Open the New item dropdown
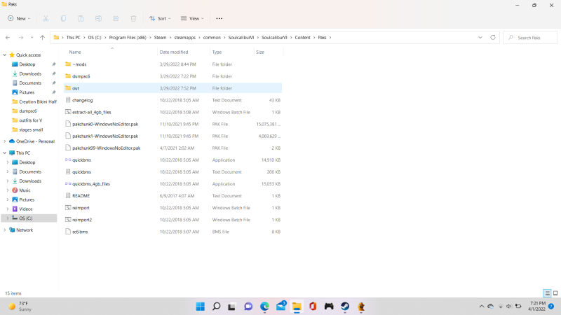The image size is (561, 315). (x=19, y=19)
